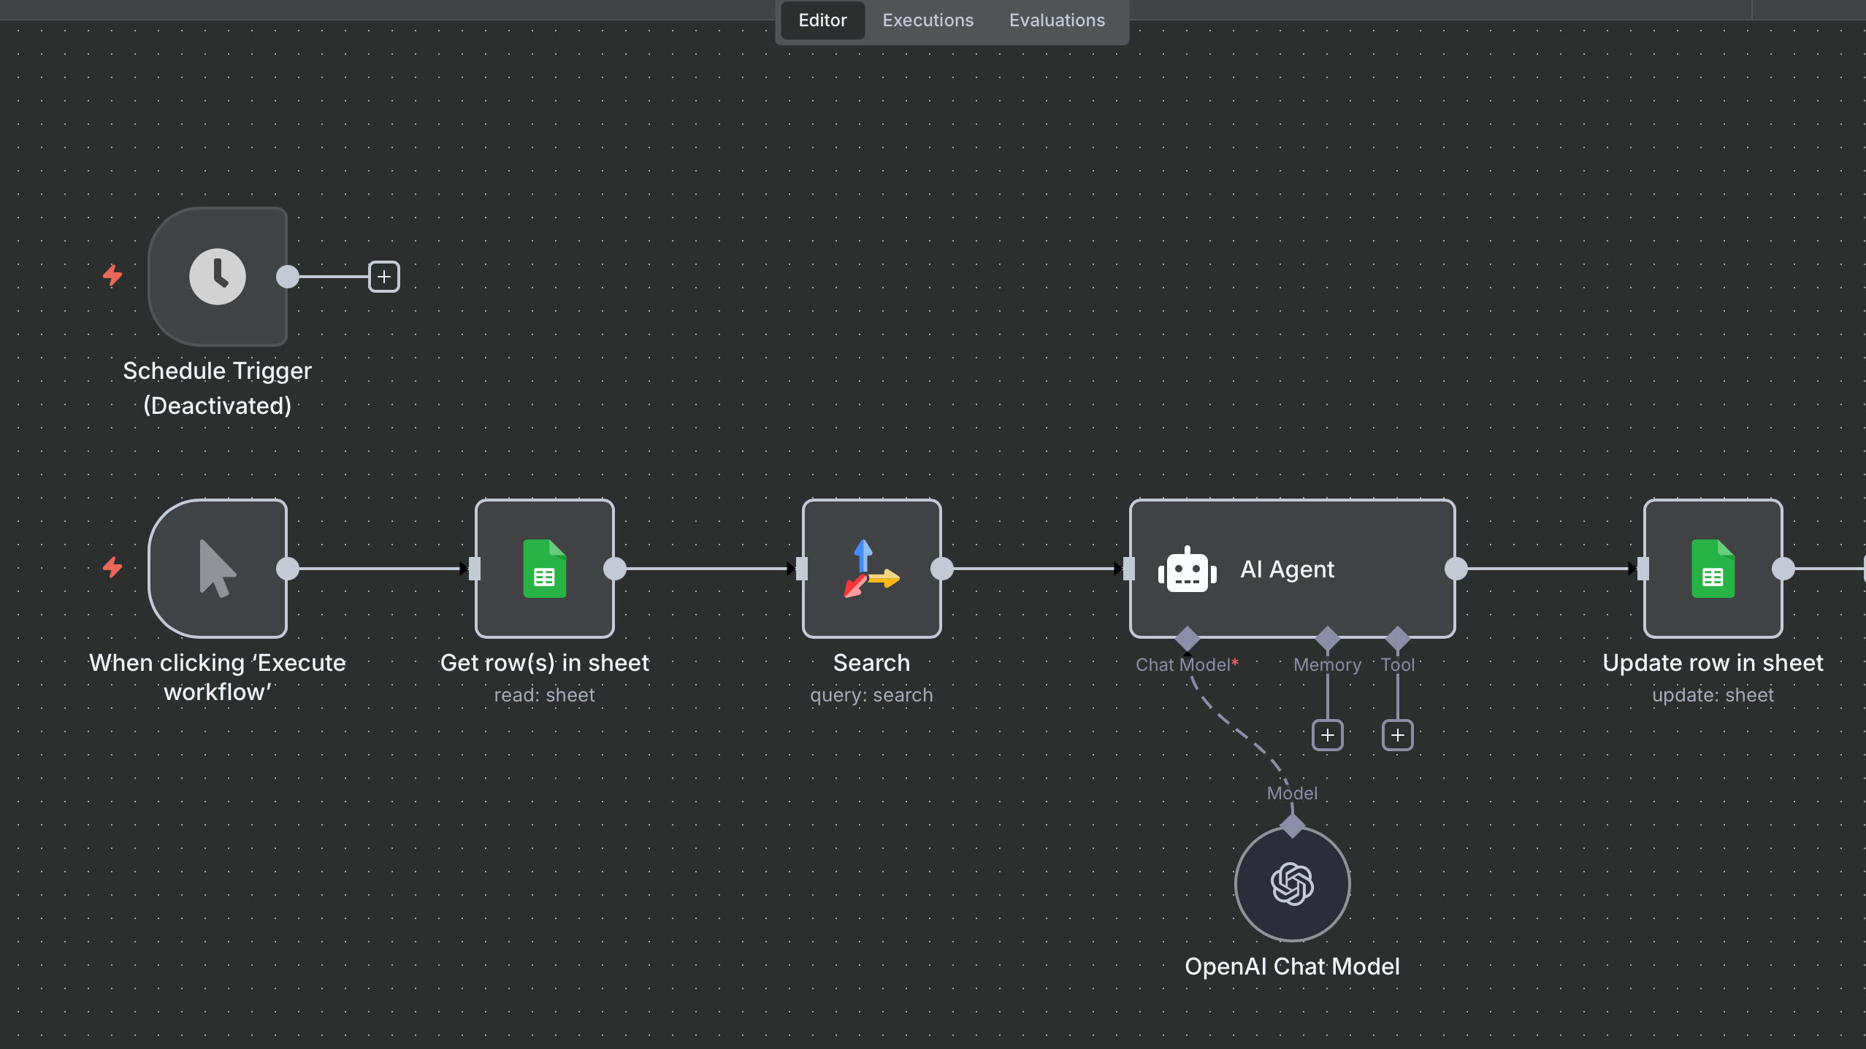Select the Editor tab
The image size is (1866, 1049).
tap(822, 20)
